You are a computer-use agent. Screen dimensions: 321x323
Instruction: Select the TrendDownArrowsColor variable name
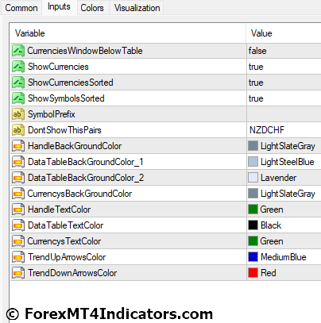coord(72,273)
